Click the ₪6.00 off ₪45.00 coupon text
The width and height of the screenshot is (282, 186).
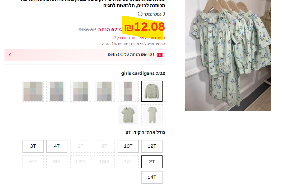tap(131, 55)
